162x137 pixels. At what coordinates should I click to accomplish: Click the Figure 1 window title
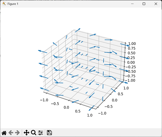(x=13, y=4)
